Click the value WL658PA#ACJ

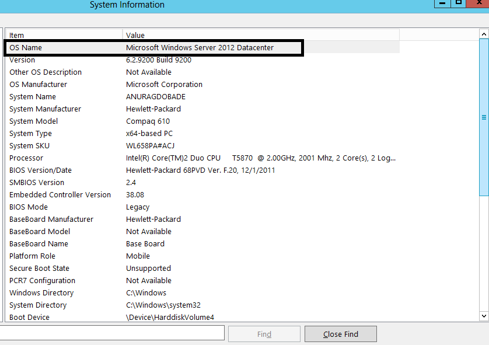click(x=150, y=146)
